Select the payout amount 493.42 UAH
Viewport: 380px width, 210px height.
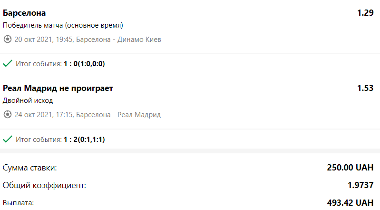coord(350,203)
